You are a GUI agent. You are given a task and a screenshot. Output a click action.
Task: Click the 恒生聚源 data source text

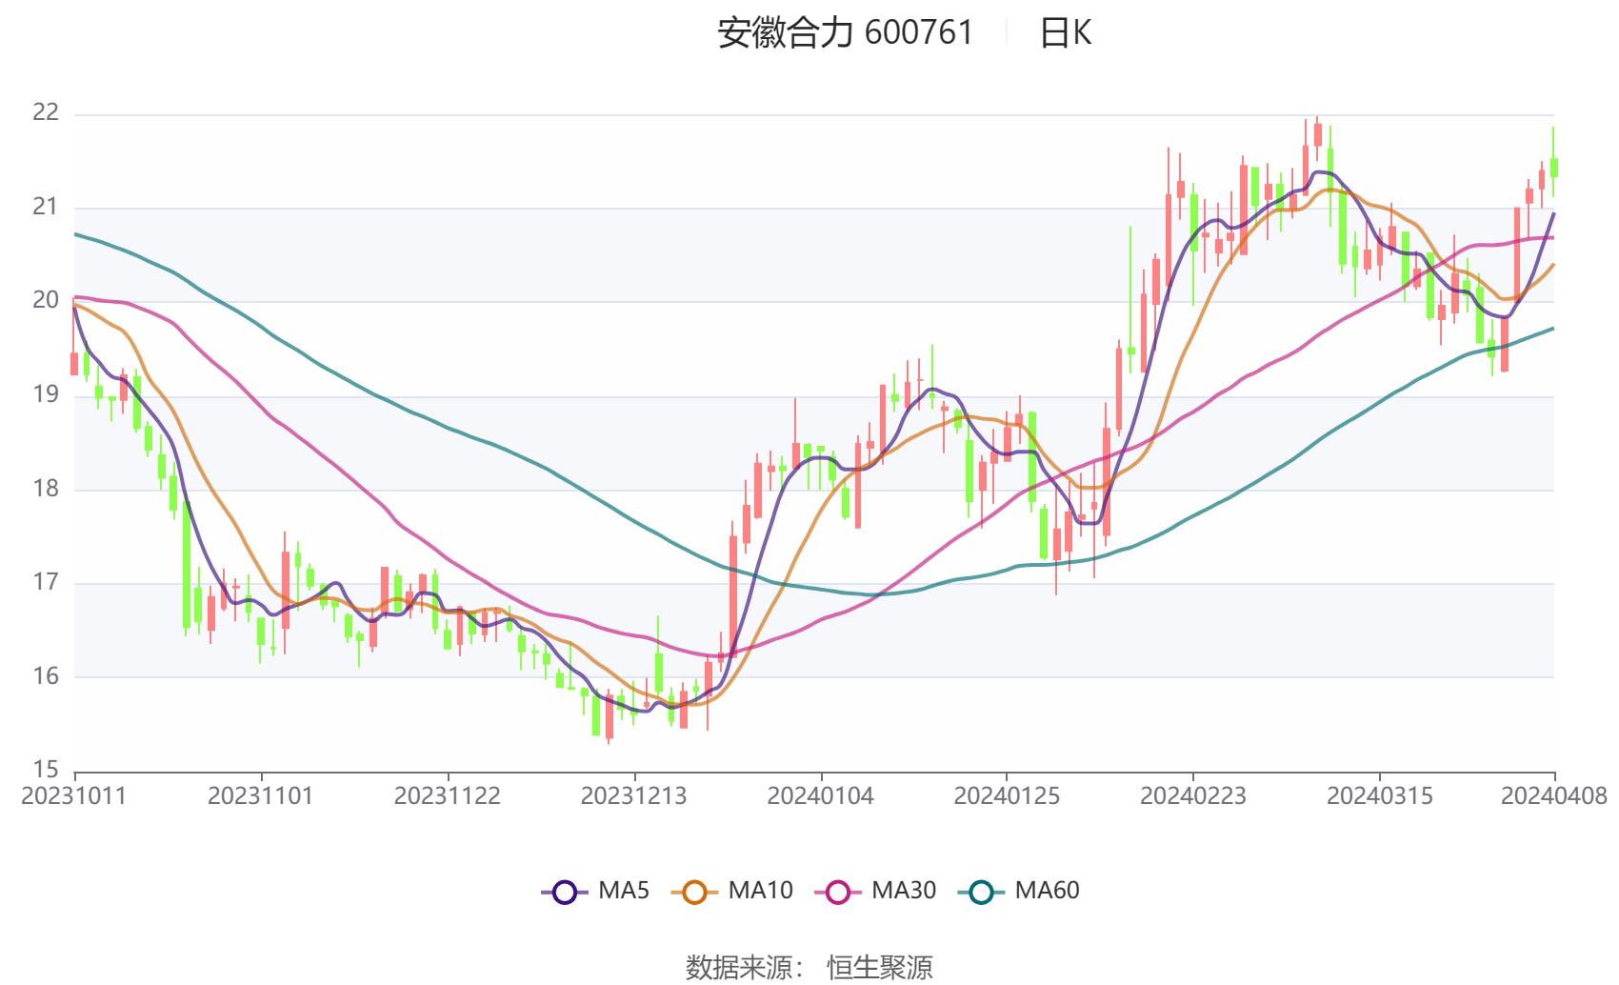click(879, 967)
